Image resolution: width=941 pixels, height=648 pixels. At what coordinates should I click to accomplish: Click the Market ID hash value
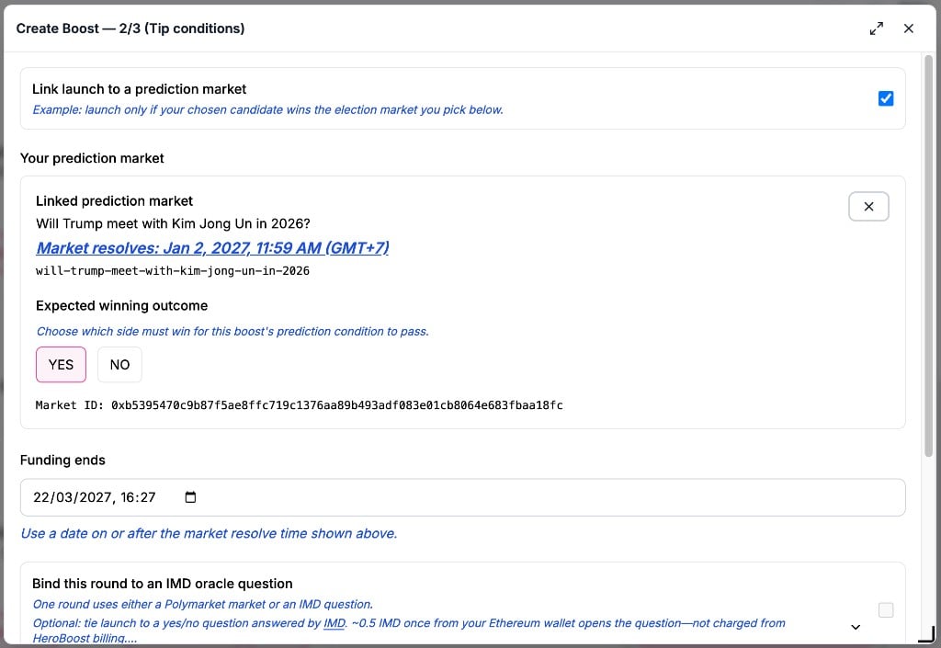click(336, 405)
